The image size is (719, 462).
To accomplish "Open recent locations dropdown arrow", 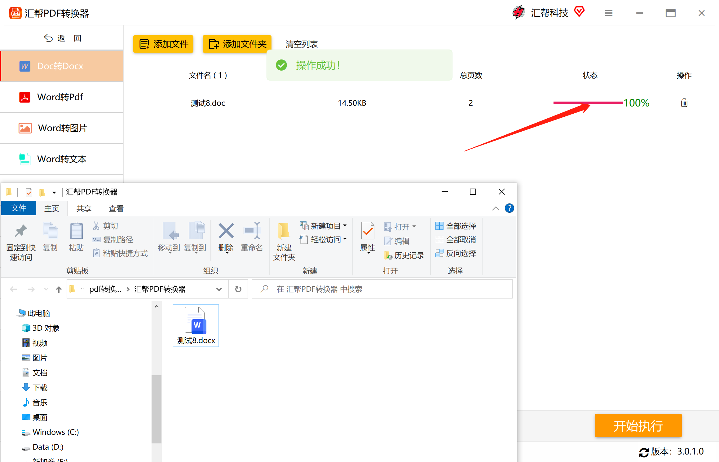I will [x=46, y=290].
